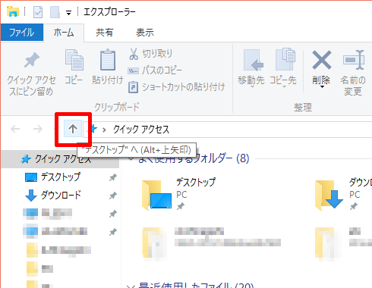Viewport: 372px width, 288px height.
Task: Click the Paste (貼り付け) clipboard icon
Action: coord(108,60)
